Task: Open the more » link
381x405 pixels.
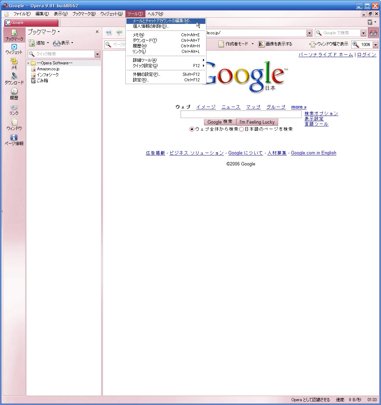Action: (299, 107)
